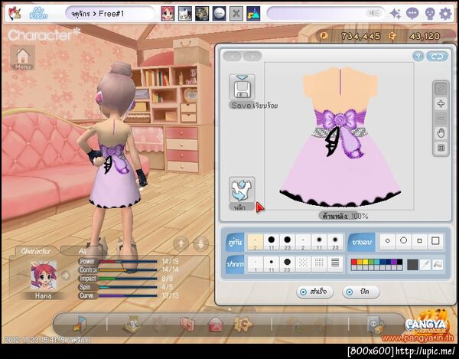
Task: Select the hand pan tool
Action: [441, 133]
